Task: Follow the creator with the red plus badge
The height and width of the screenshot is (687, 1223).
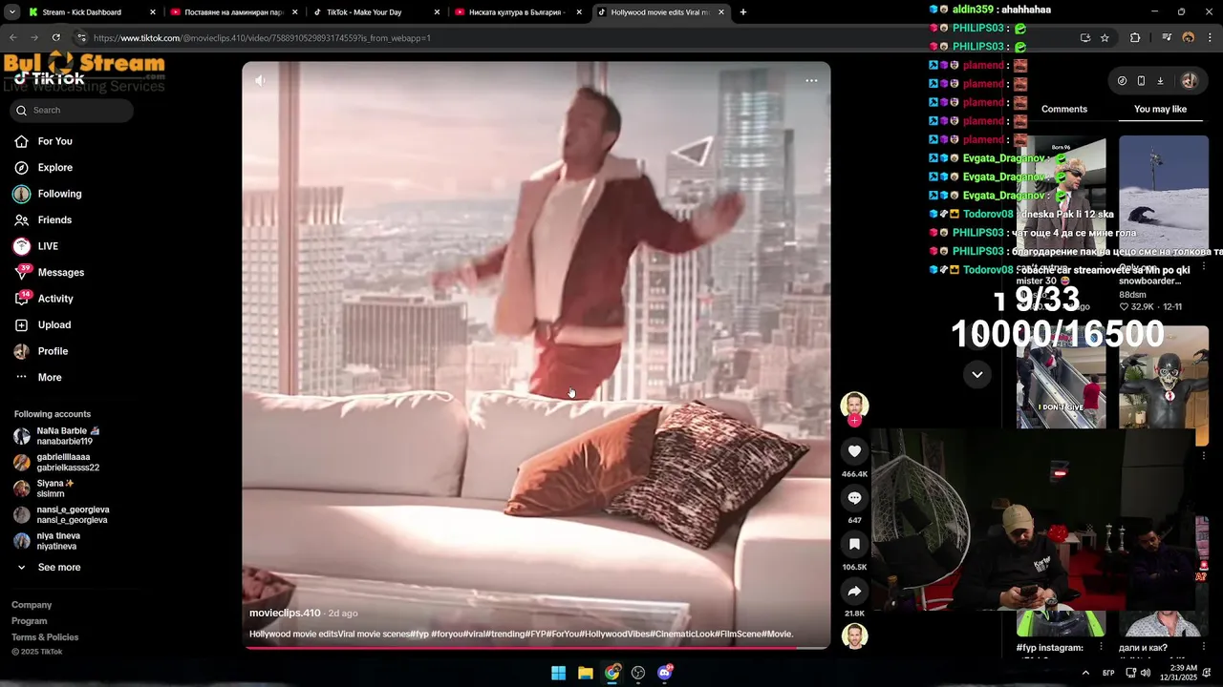Action: pos(854,420)
